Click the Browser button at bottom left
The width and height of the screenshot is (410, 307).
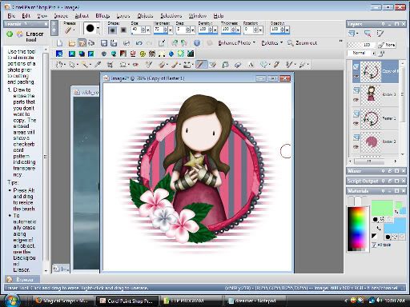[x=22, y=280]
